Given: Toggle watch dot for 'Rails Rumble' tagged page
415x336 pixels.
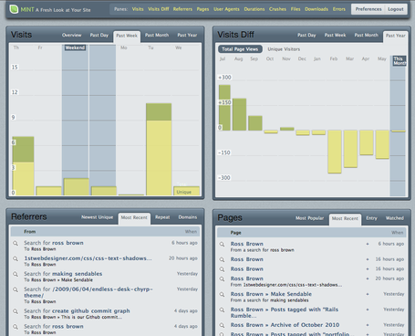Looking at the screenshot, I should [x=368, y=310].
